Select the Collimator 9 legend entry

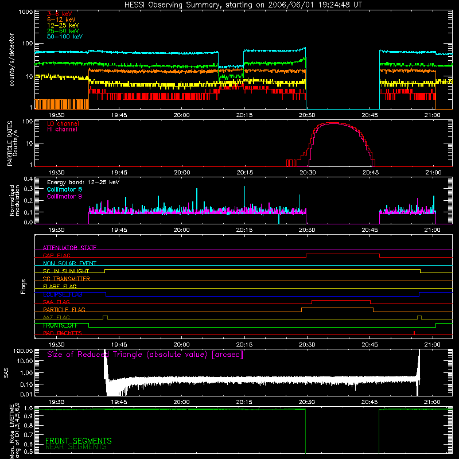tap(64, 196)
